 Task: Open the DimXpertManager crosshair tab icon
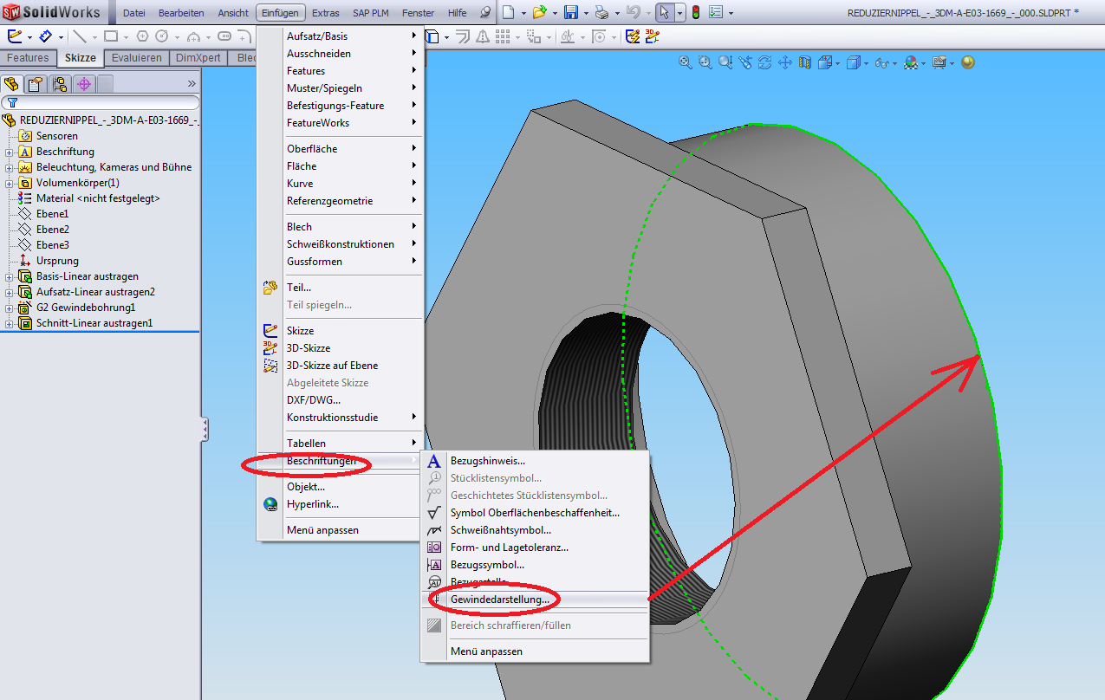tap(83, 84)
